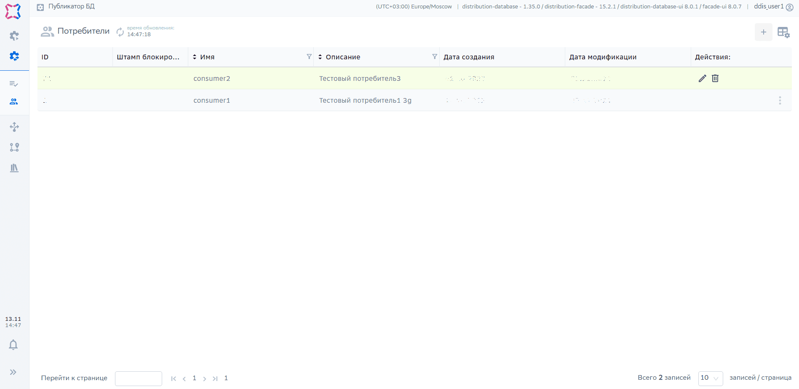This screenshot has height=389, width=799.
Task: Click the pencil edit icon for consumer2
Action: pos(702,78)
